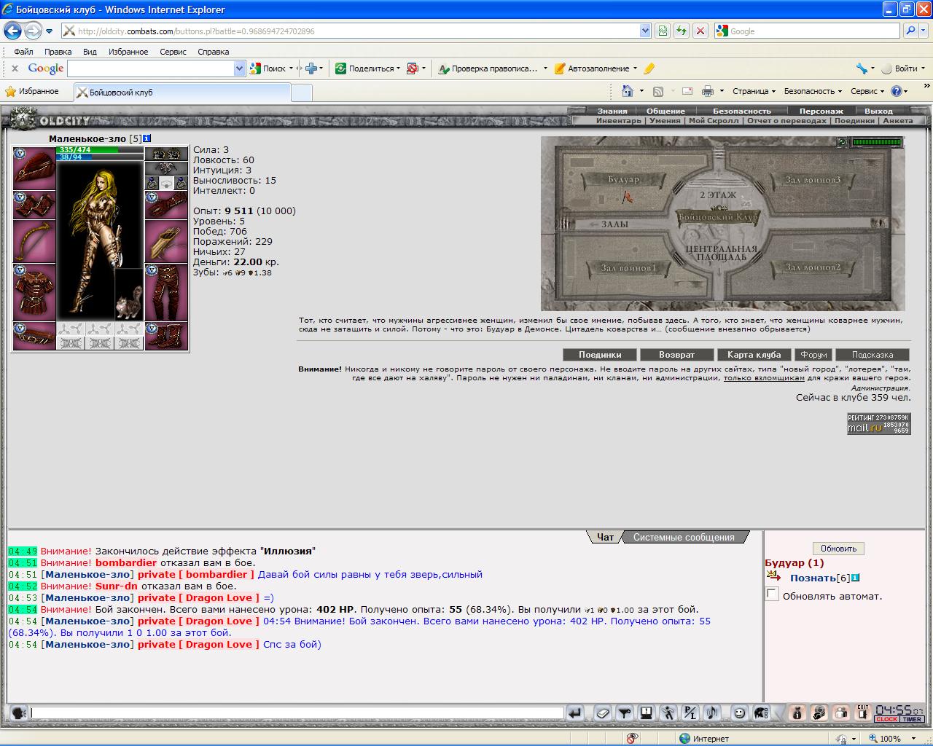Click the Форум button
Image resolution: width=933 pixels, height=746 pixels.
(x=813, y=355)
